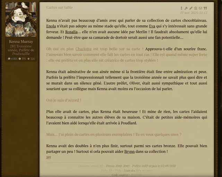This screenshot has height=177, width=222.
Task: Click the star count icon in the profile stats
Action: (28, 59)
